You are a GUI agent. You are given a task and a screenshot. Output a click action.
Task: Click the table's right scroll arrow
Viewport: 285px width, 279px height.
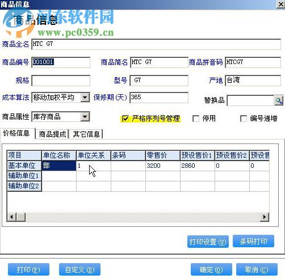(265, 217)
